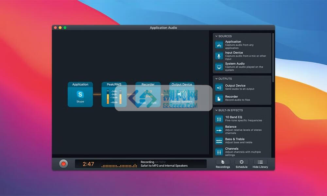Stop recording with the red record button
Viewport: 327px width, 196px height.
pos(63,164)
